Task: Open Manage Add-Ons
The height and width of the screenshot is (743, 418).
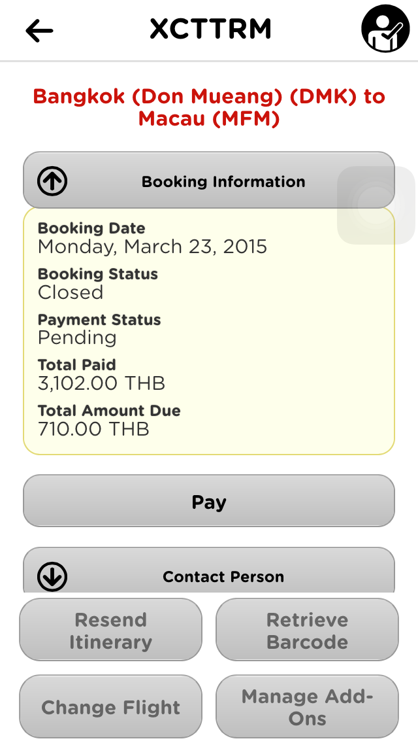Action: (x=307, y=707)
